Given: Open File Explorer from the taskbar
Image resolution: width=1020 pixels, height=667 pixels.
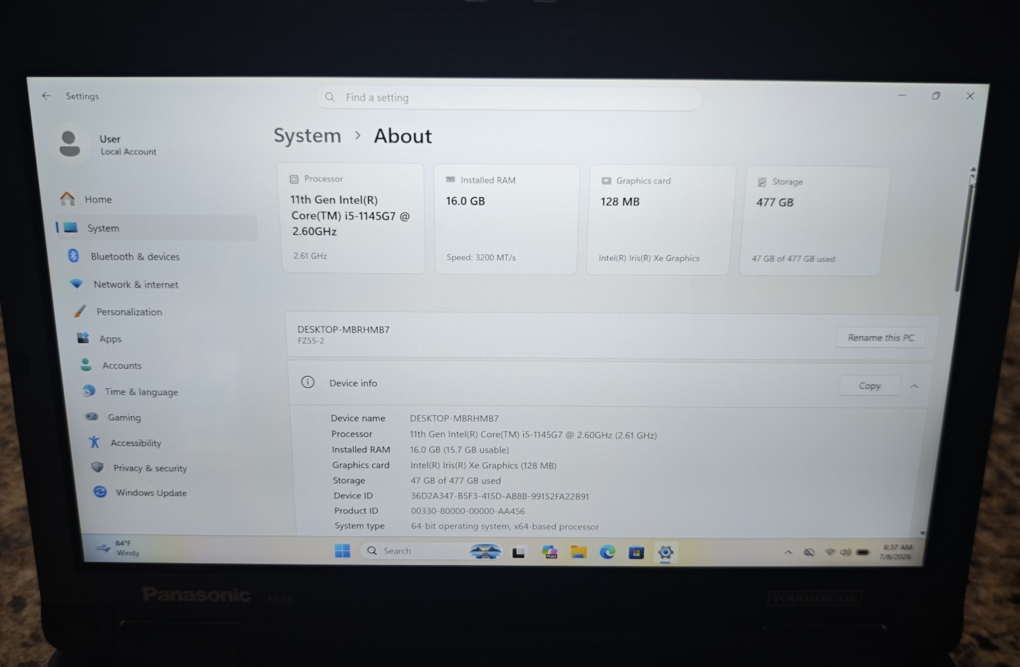Looking at the screenshot, I should pos(578,552).
